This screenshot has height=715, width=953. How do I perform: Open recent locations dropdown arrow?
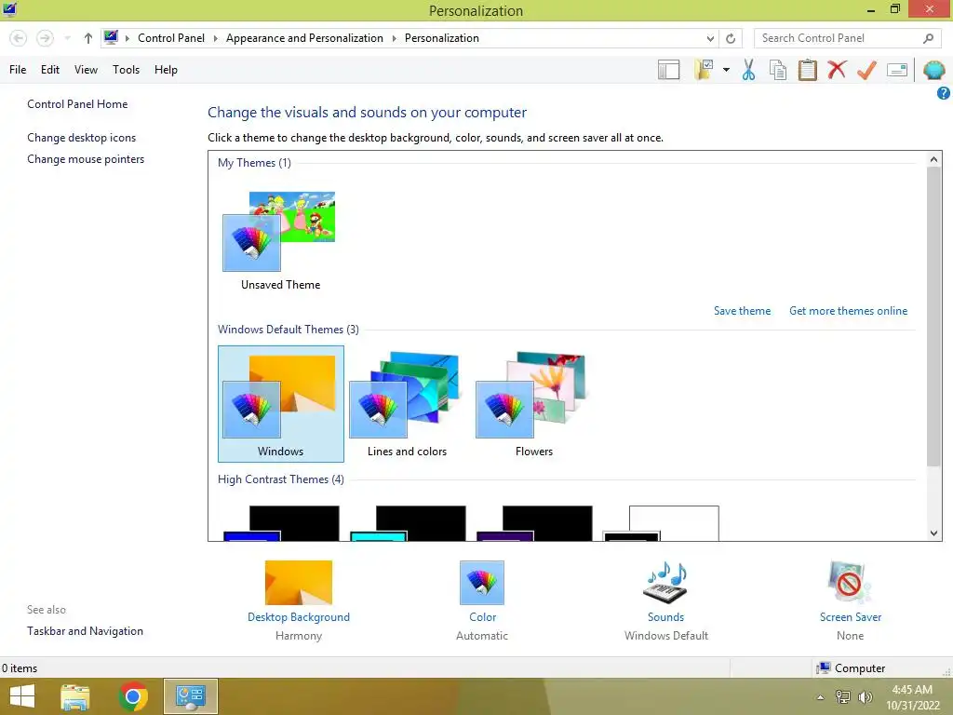67,38
